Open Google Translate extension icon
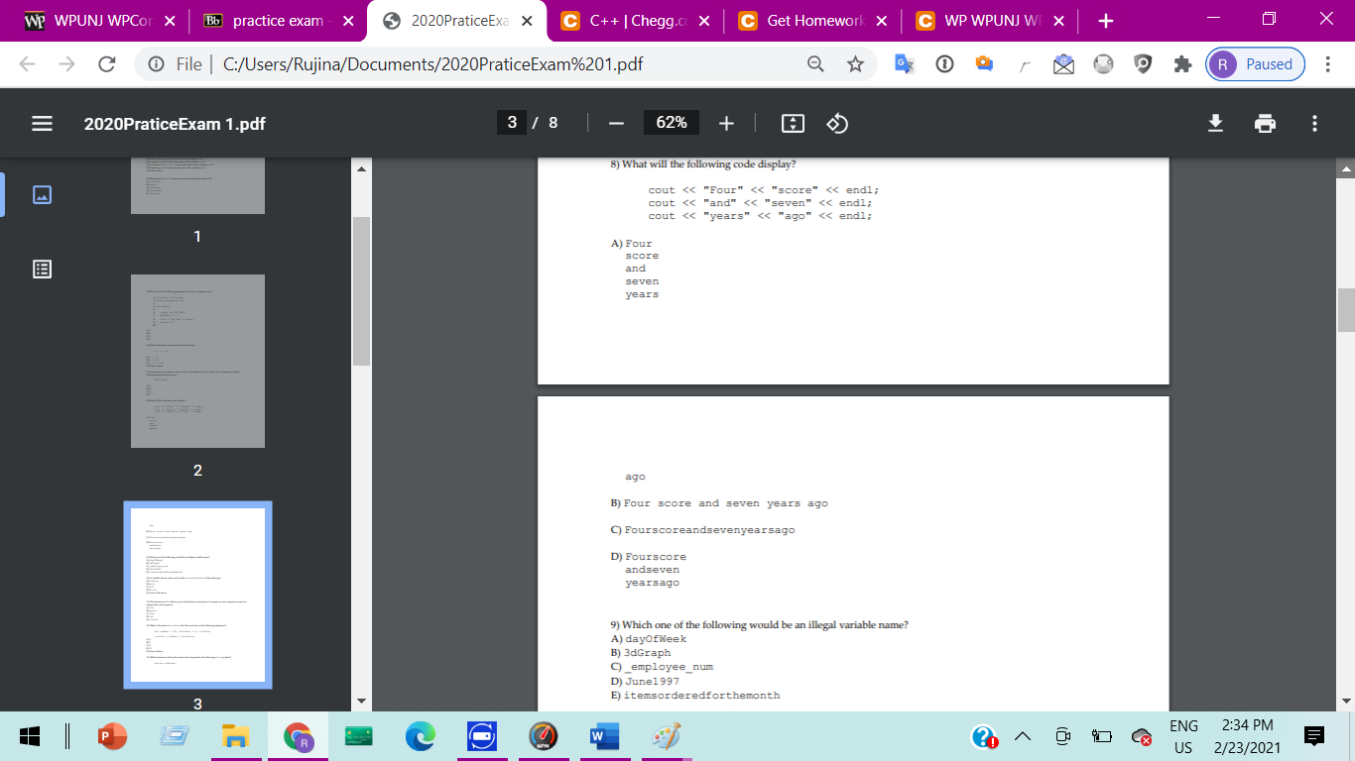 coord(904,63)
